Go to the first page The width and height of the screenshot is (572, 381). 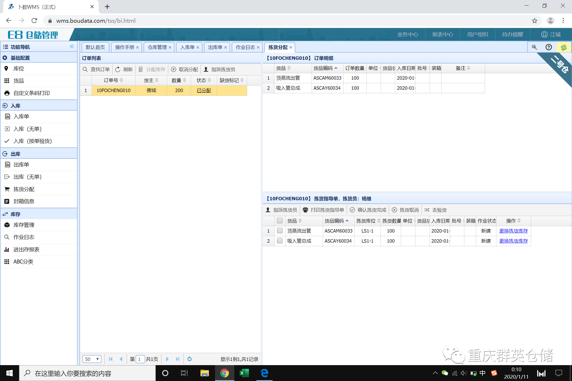[x=111, y=359]
